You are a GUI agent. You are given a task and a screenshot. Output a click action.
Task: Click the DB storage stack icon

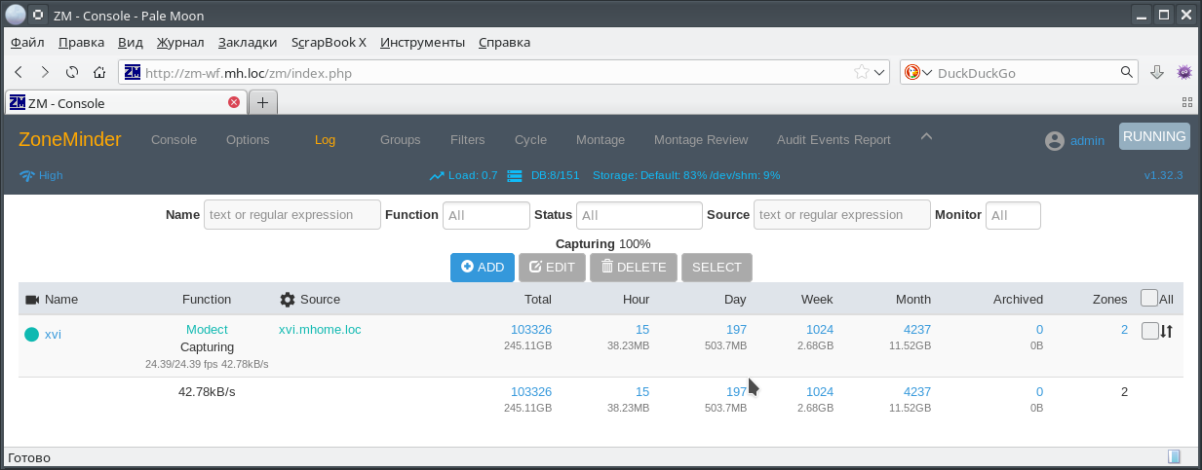point(515,176)
